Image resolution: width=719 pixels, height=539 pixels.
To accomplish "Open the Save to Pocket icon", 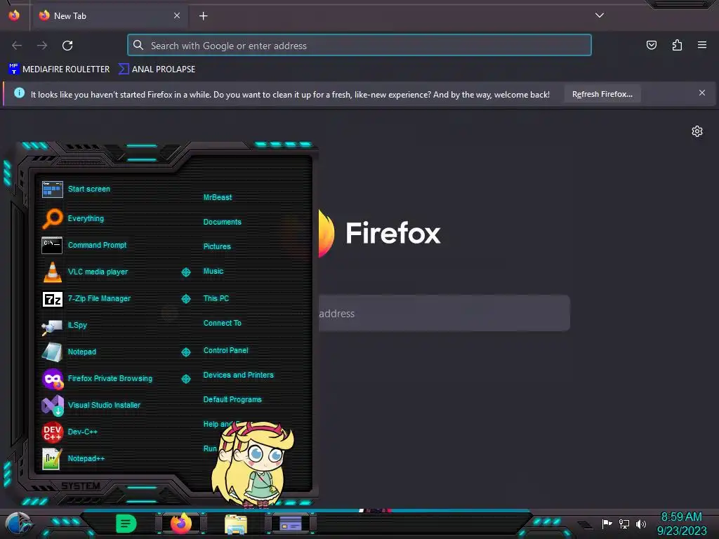I will coord(651,45).
